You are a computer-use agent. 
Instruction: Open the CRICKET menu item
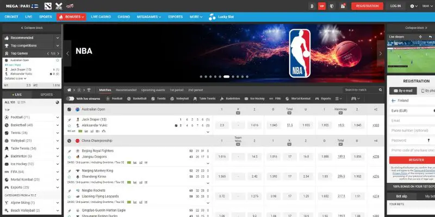pyautogui.click(x=11, y=17)
